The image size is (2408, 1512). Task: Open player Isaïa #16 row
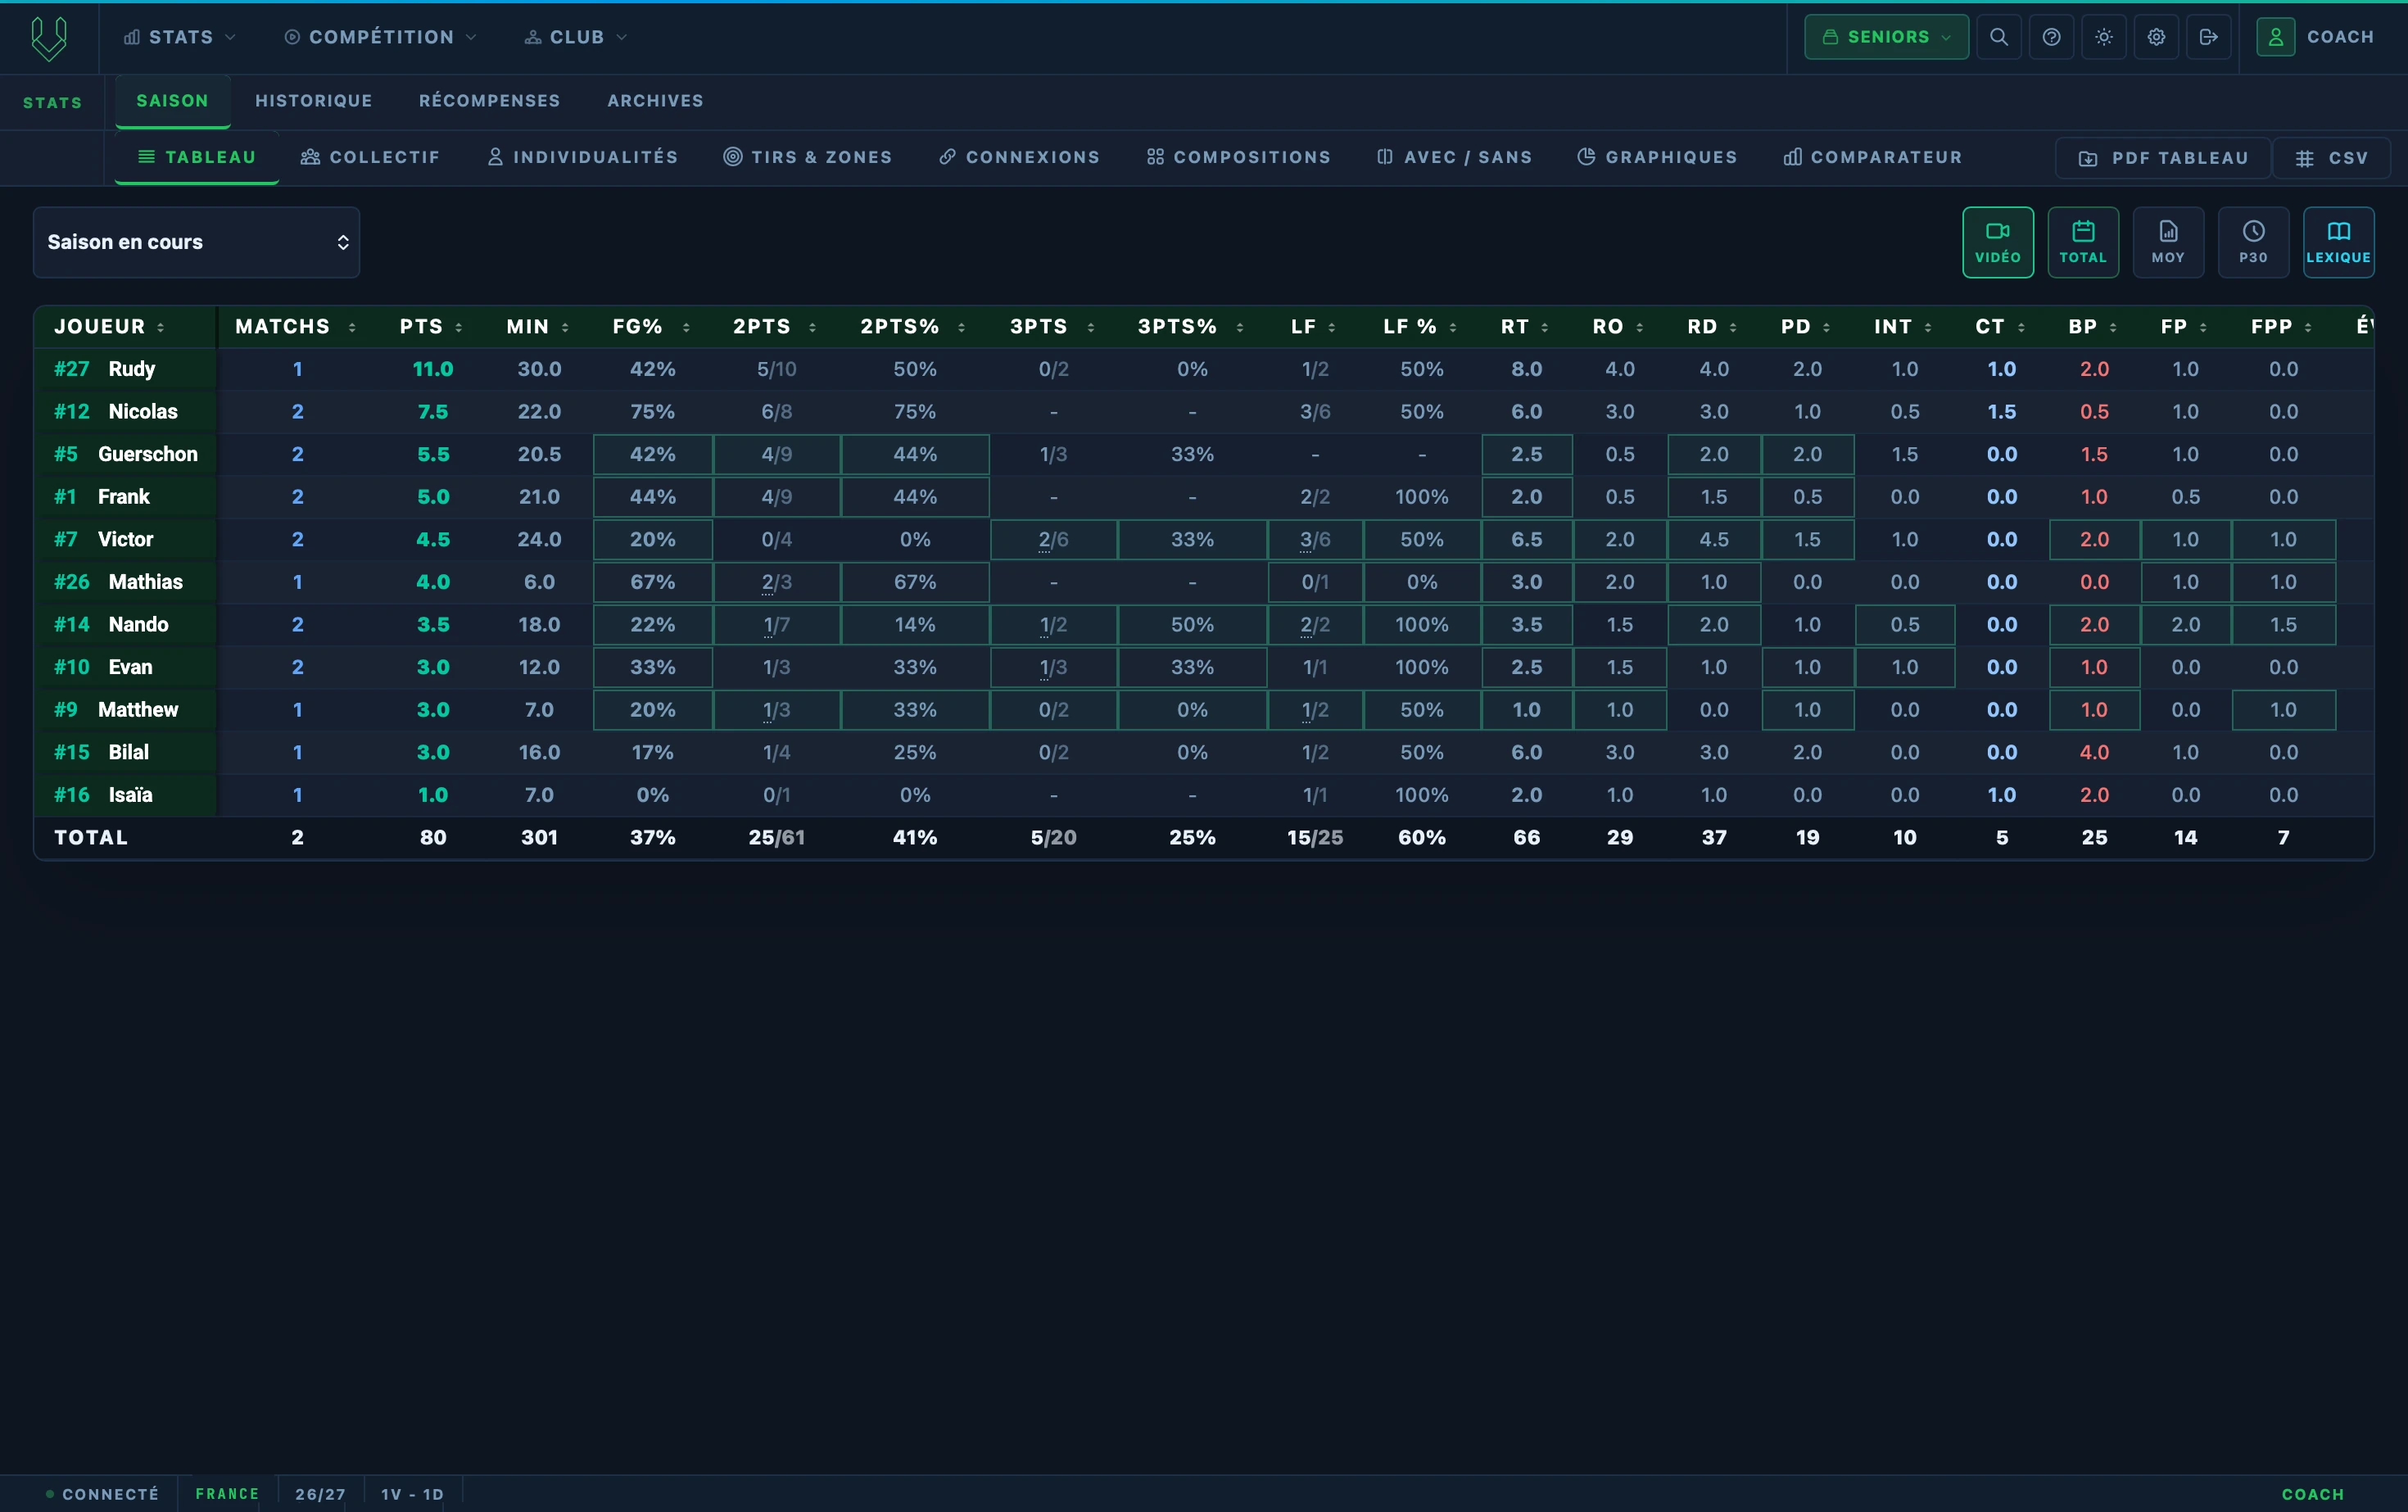point(1203,795)
